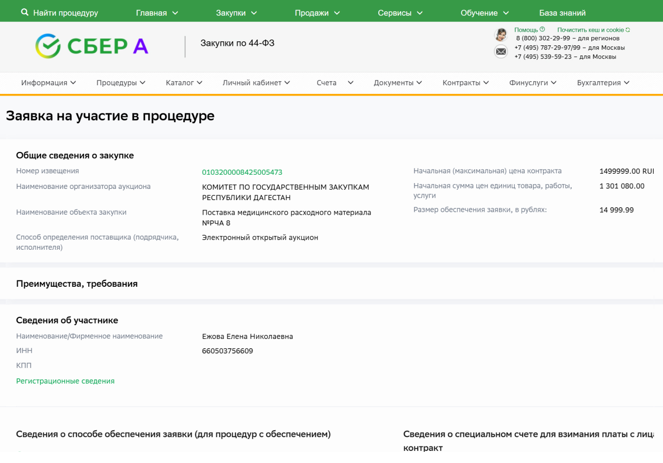The image size is (663, 463).
Task: Select База знаний in the top menu
Action: pyautogui.click(x=563, y=13)
